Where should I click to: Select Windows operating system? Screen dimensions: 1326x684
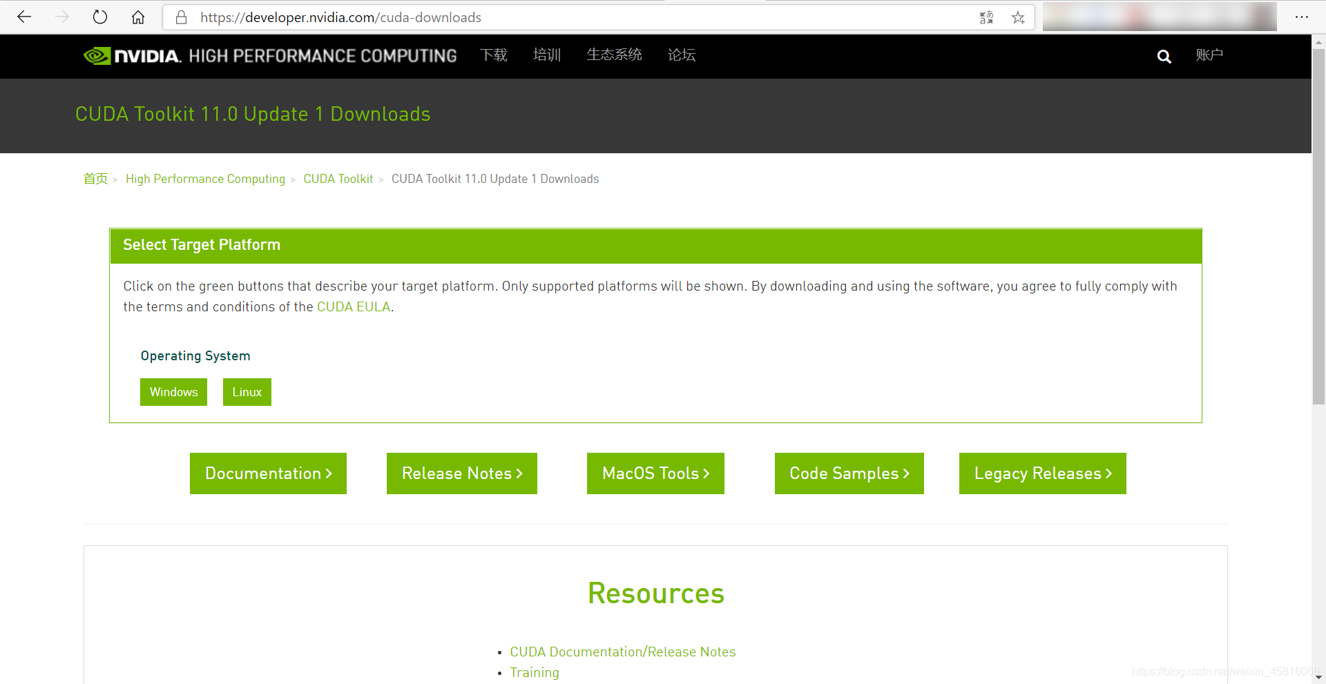(173, 392)
